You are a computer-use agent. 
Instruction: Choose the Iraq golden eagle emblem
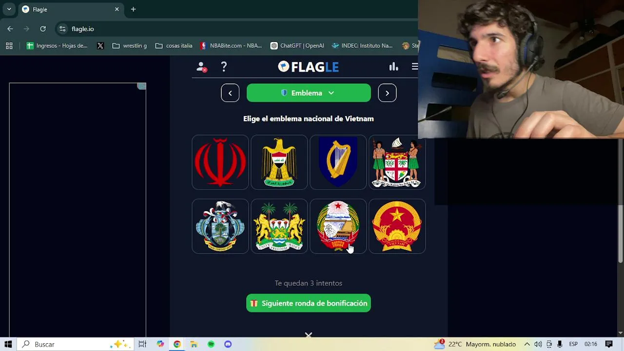pyautogui.click(x=279, y=162)
